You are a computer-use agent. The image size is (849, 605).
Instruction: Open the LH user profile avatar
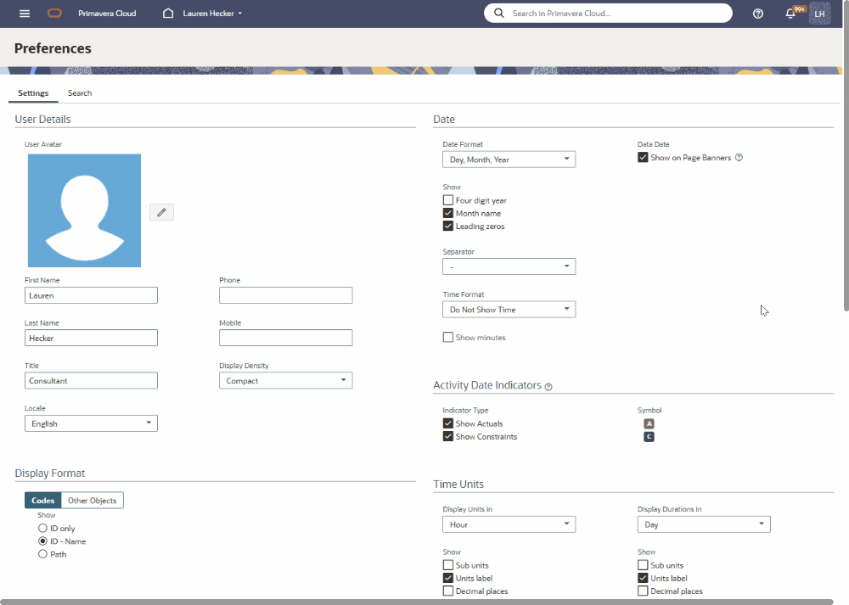pyautogui.click(x=820, y=14)
